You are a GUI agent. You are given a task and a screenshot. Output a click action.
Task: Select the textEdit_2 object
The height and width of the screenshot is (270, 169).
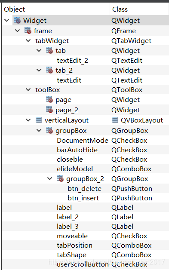(x=72, y=61)
